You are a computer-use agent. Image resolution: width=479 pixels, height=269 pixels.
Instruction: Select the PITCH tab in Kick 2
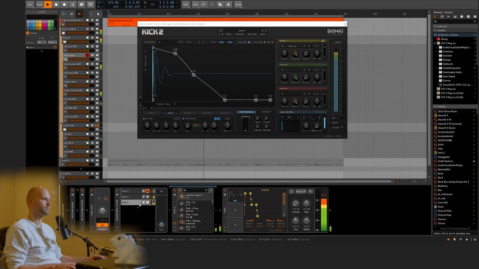tap(152, 113)
